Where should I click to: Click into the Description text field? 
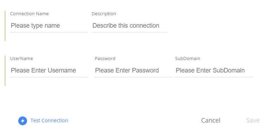[x=129, y=26]
